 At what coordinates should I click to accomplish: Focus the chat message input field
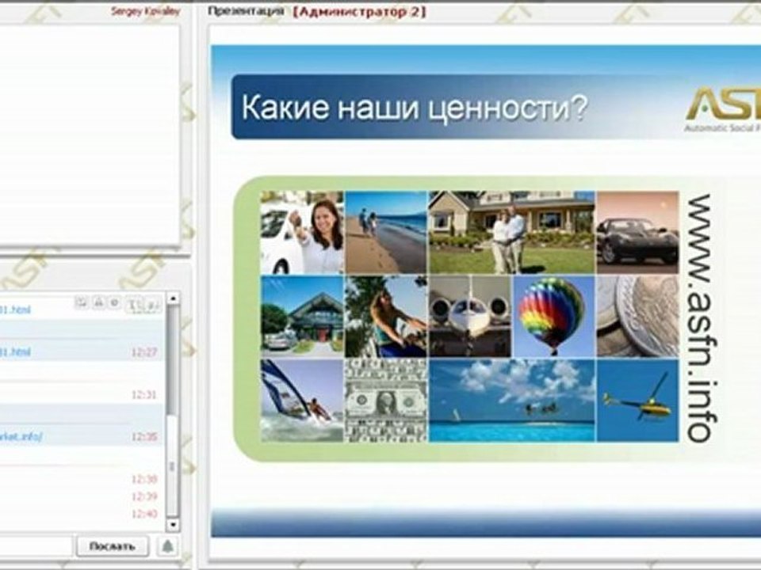(x=36, y=546)
